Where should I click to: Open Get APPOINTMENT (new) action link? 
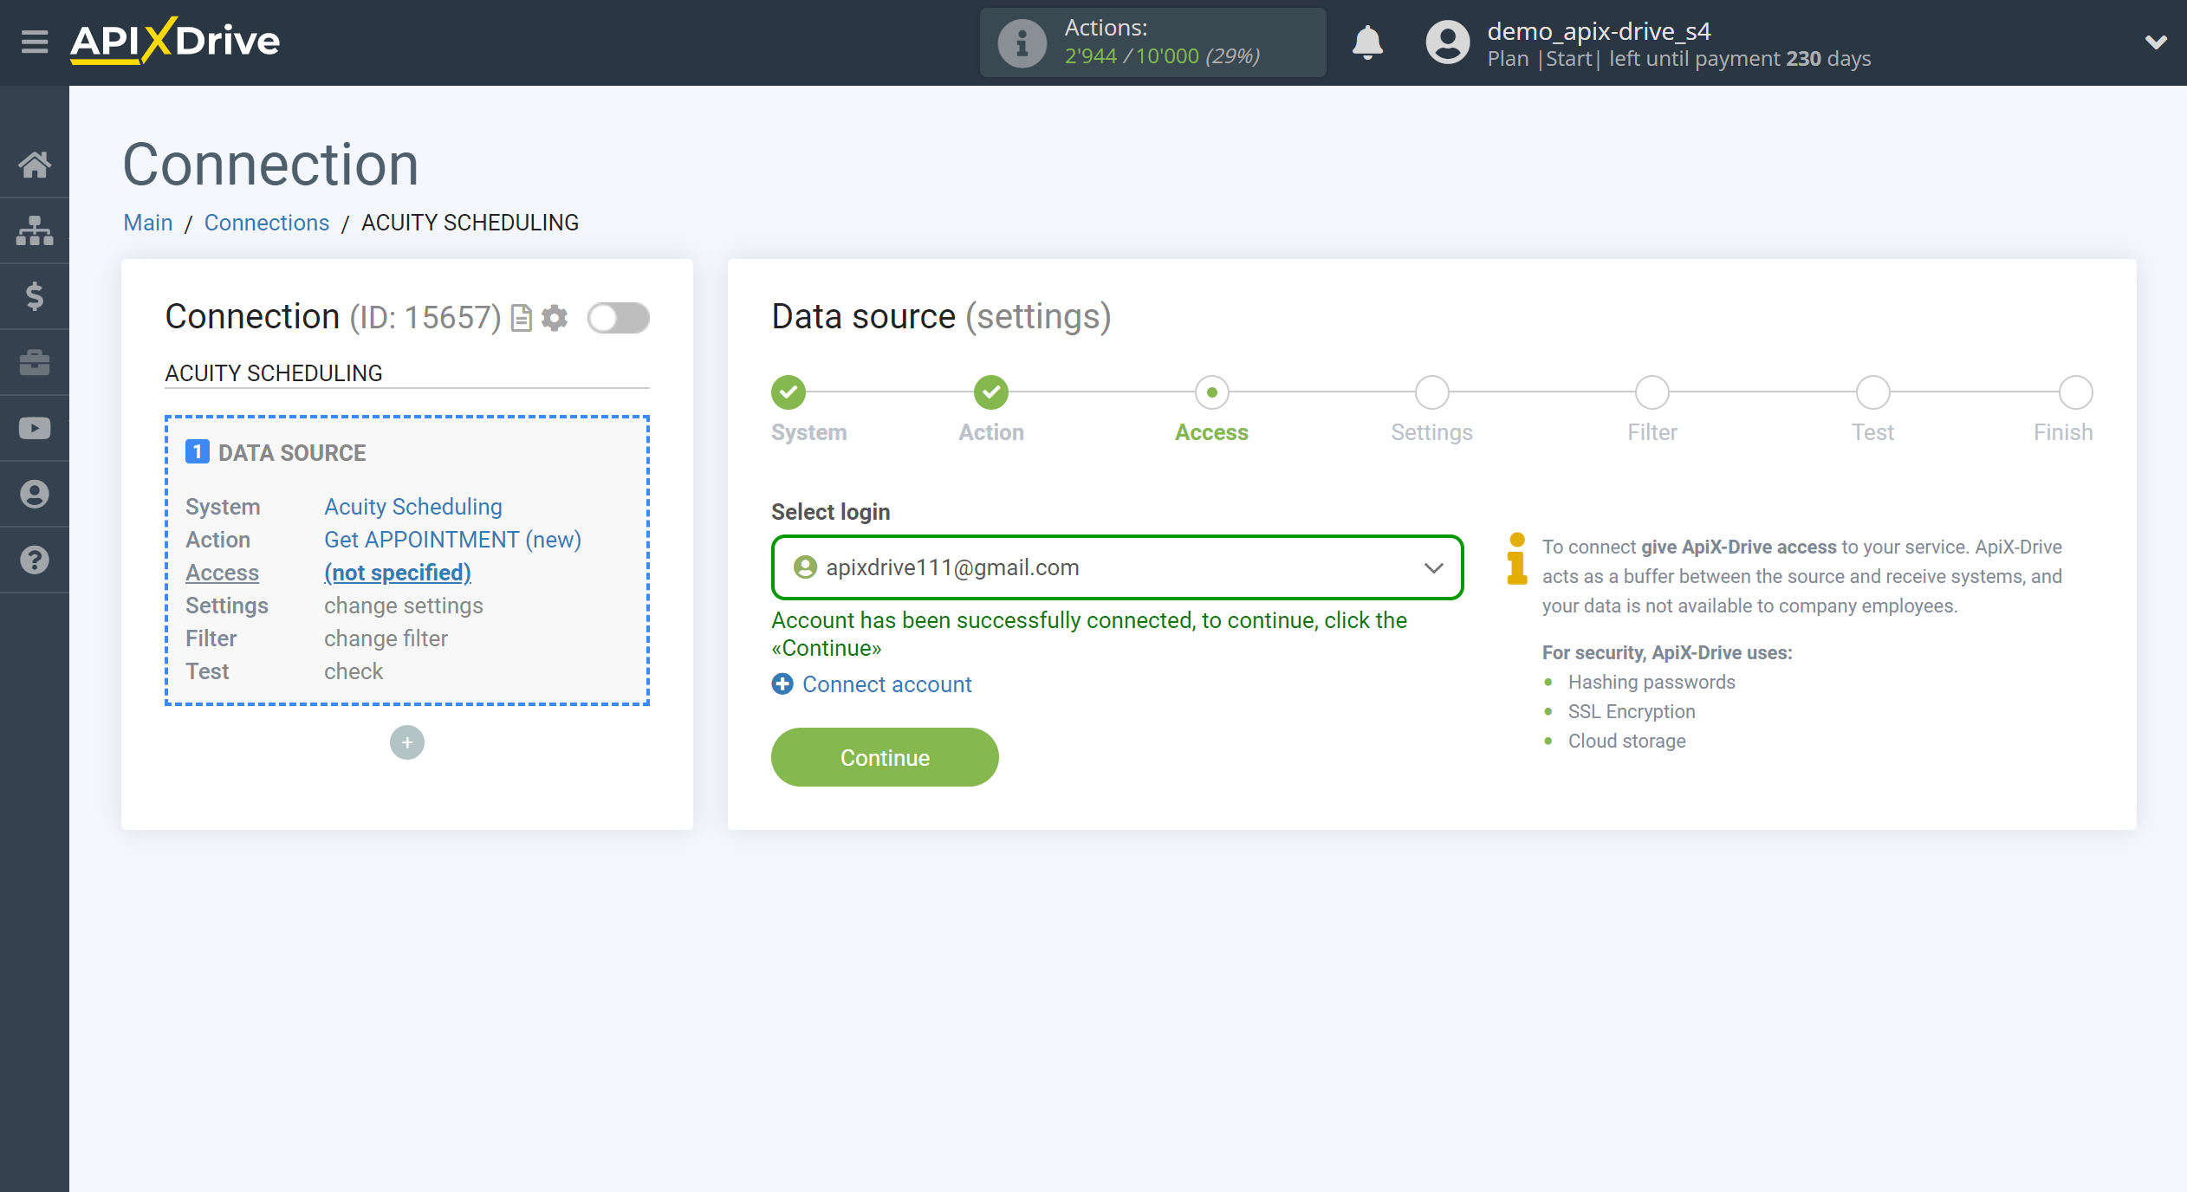click(x=452, y=540)
